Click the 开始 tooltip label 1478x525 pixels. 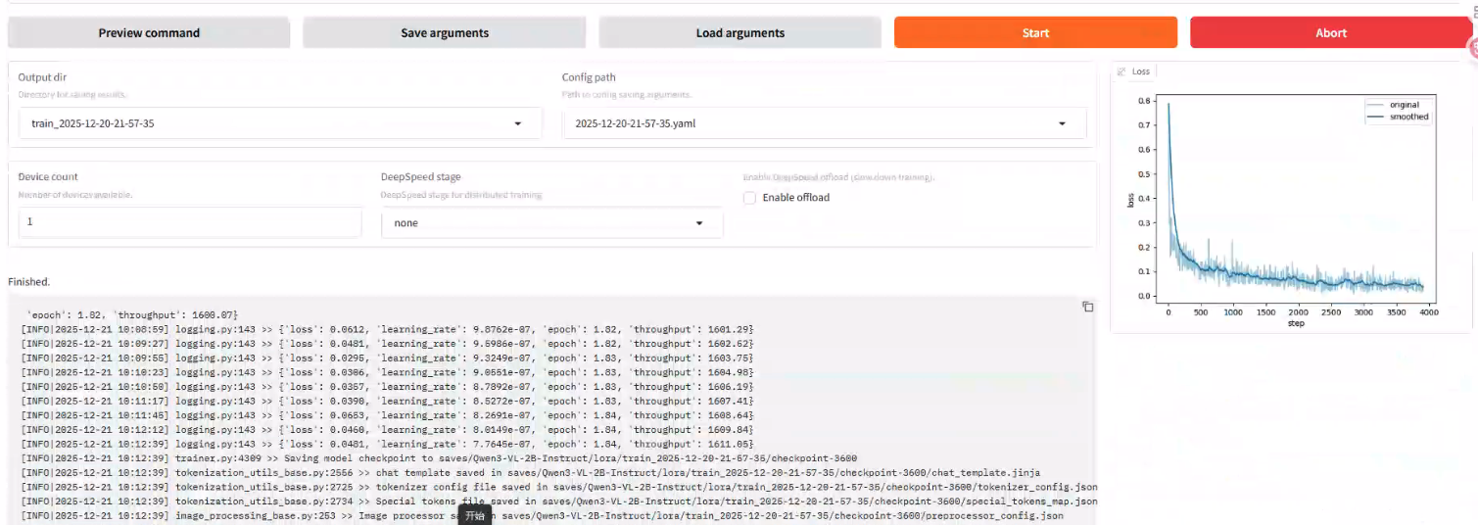point(475,516)
